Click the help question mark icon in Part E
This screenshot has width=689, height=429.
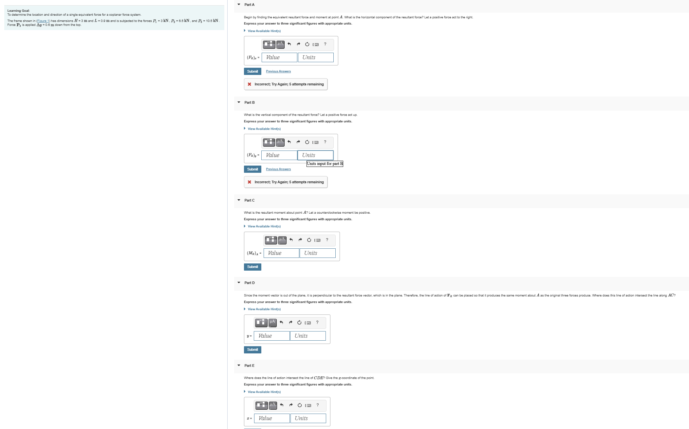pyautogui.click(x=317, y=405)
